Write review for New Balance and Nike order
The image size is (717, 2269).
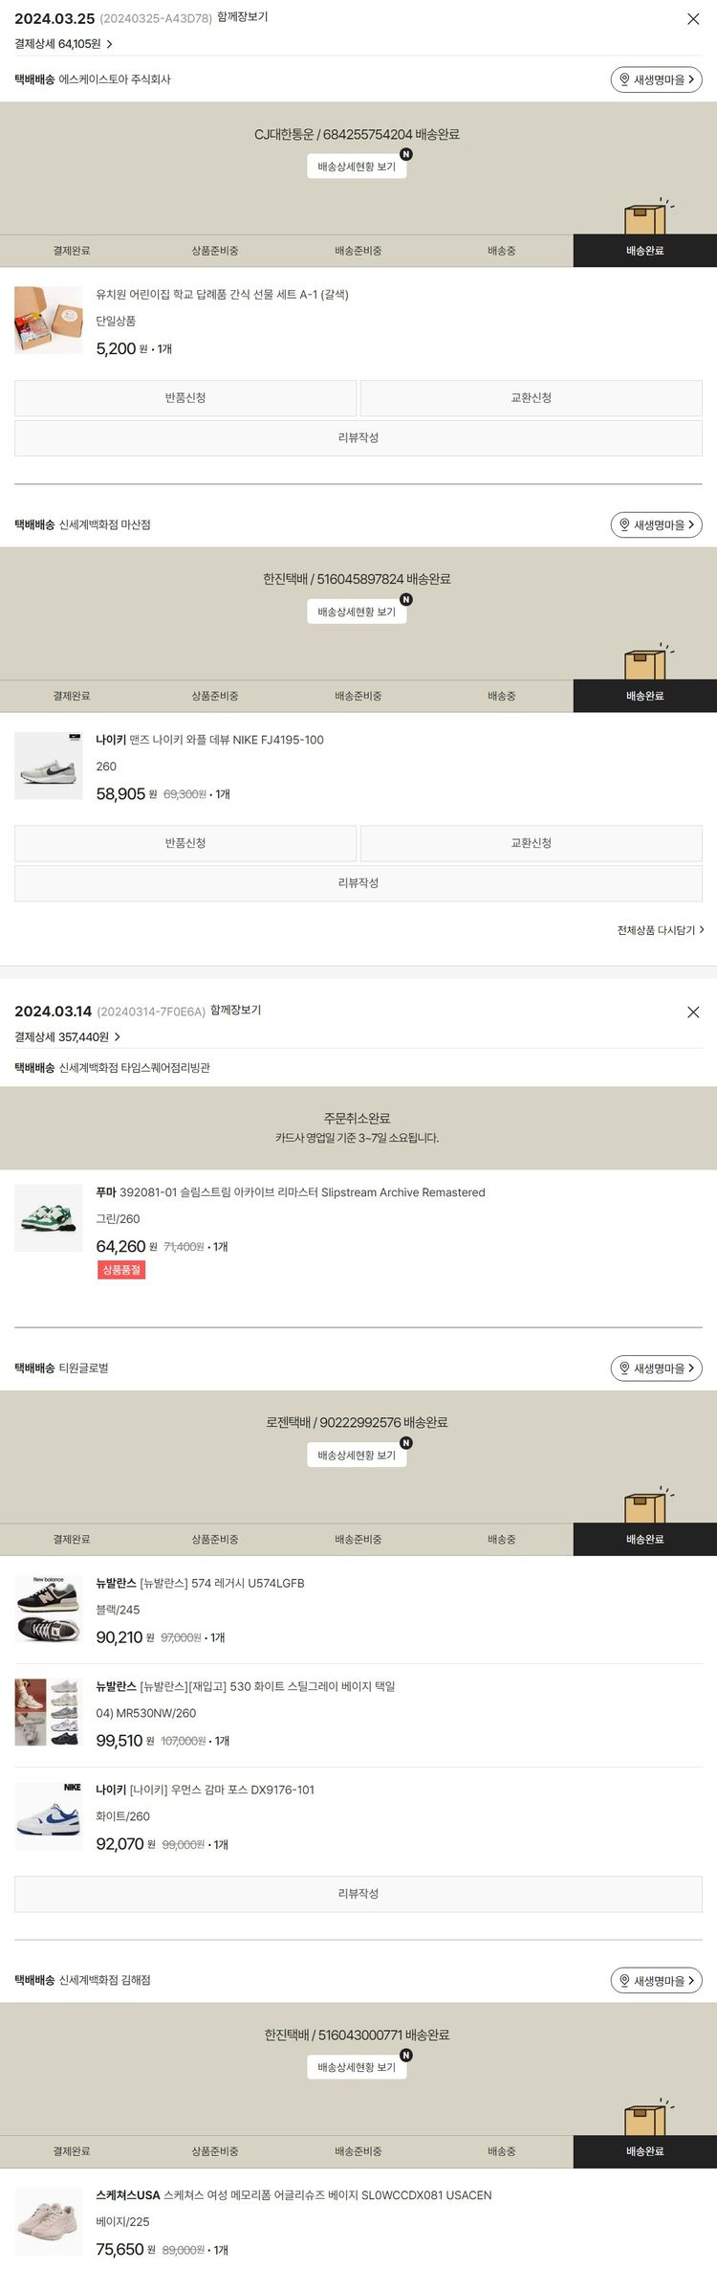pos(358,1893)
